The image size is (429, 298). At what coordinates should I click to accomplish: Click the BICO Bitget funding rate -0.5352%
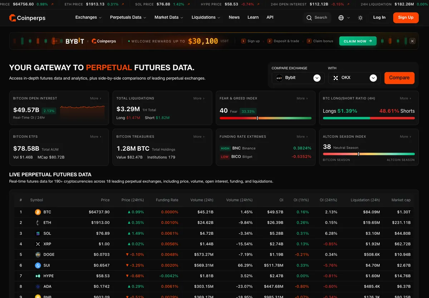tap(301, 157)
